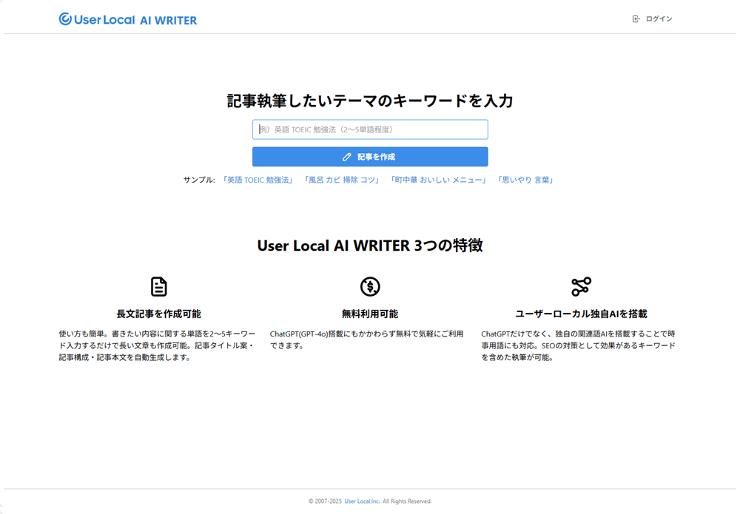The image size is (740, 514).
Task: Click the description starting 使い方も簡単
Action: (157, 345)
